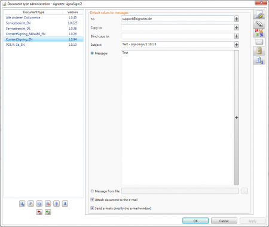Viewport: 269px width, 227px height.
Task: Click the Blind copy to input field
Action: point(178,36)
